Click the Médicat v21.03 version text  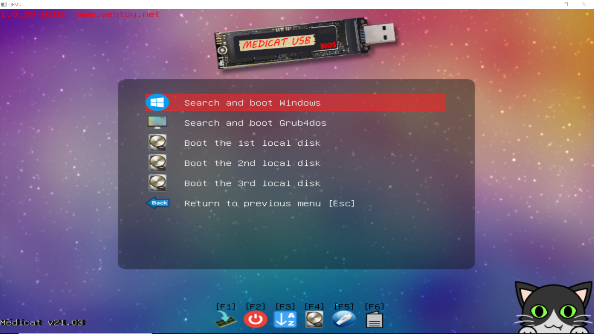[x=42, y=323]
